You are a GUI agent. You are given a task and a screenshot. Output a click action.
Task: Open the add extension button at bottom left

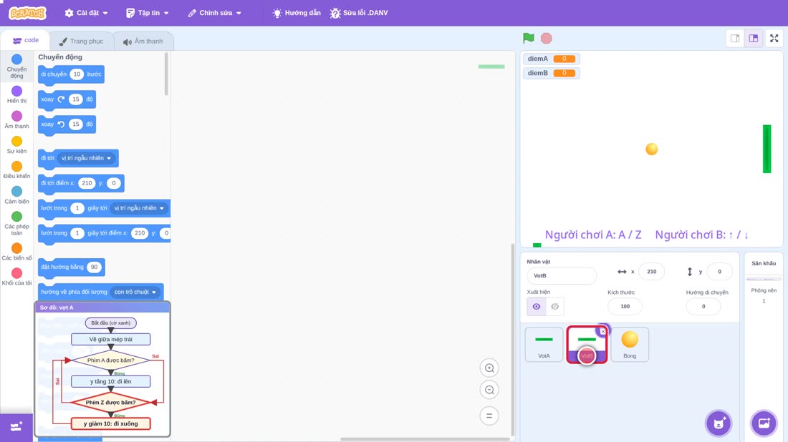point(16,427)
